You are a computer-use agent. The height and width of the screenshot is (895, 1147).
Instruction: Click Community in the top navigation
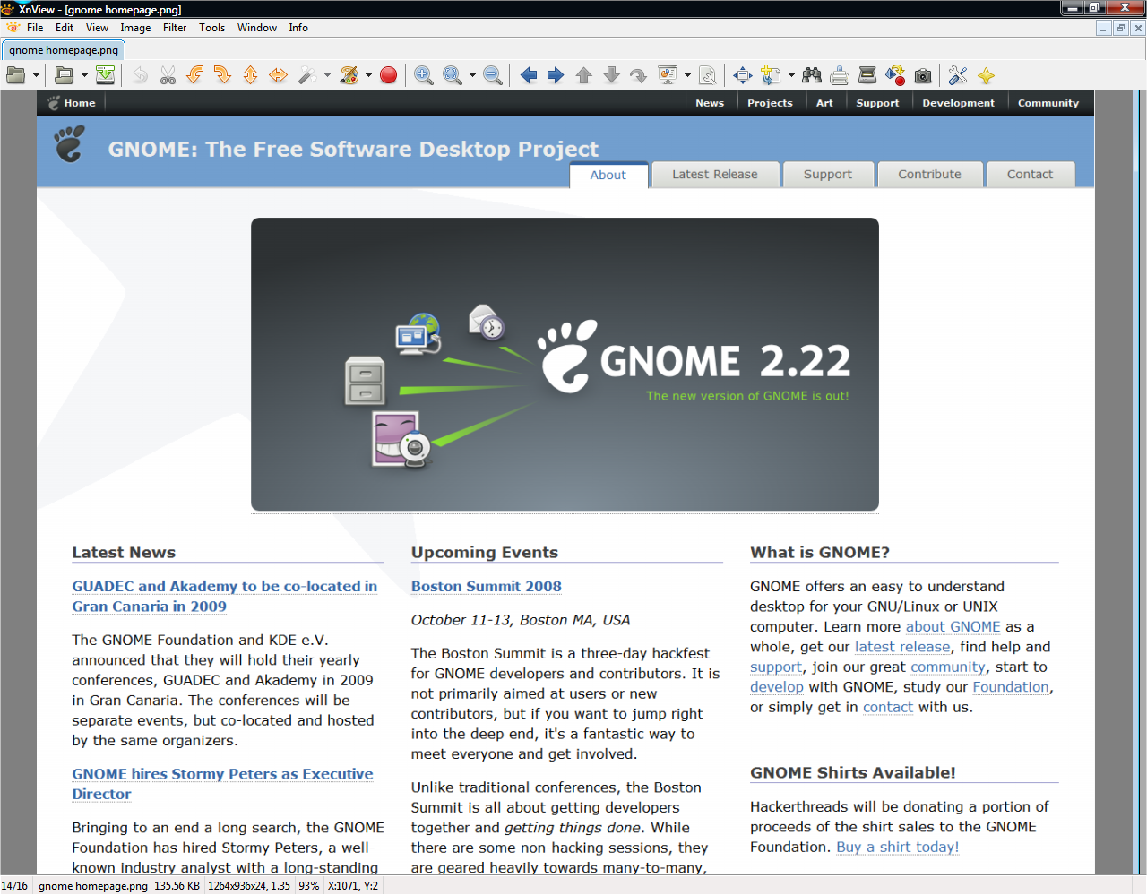point(1048,103)
